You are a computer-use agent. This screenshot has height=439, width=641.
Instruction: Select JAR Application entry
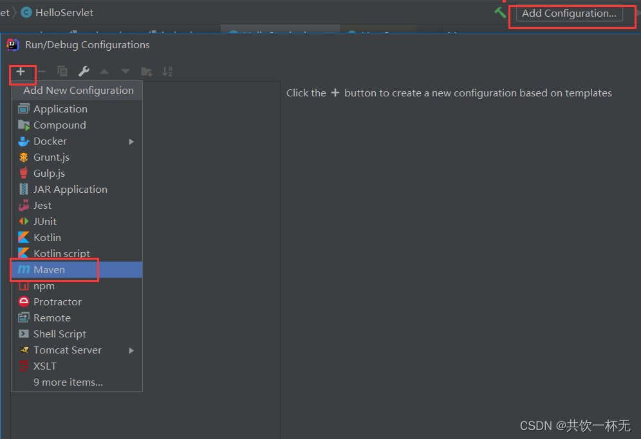pyautogui.click(x=77, y=190)
